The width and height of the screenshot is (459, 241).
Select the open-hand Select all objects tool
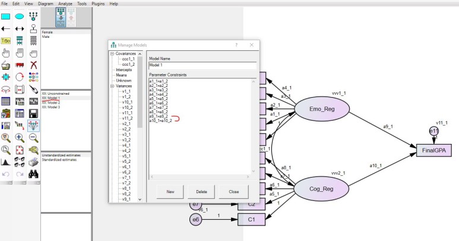(20, 53)
